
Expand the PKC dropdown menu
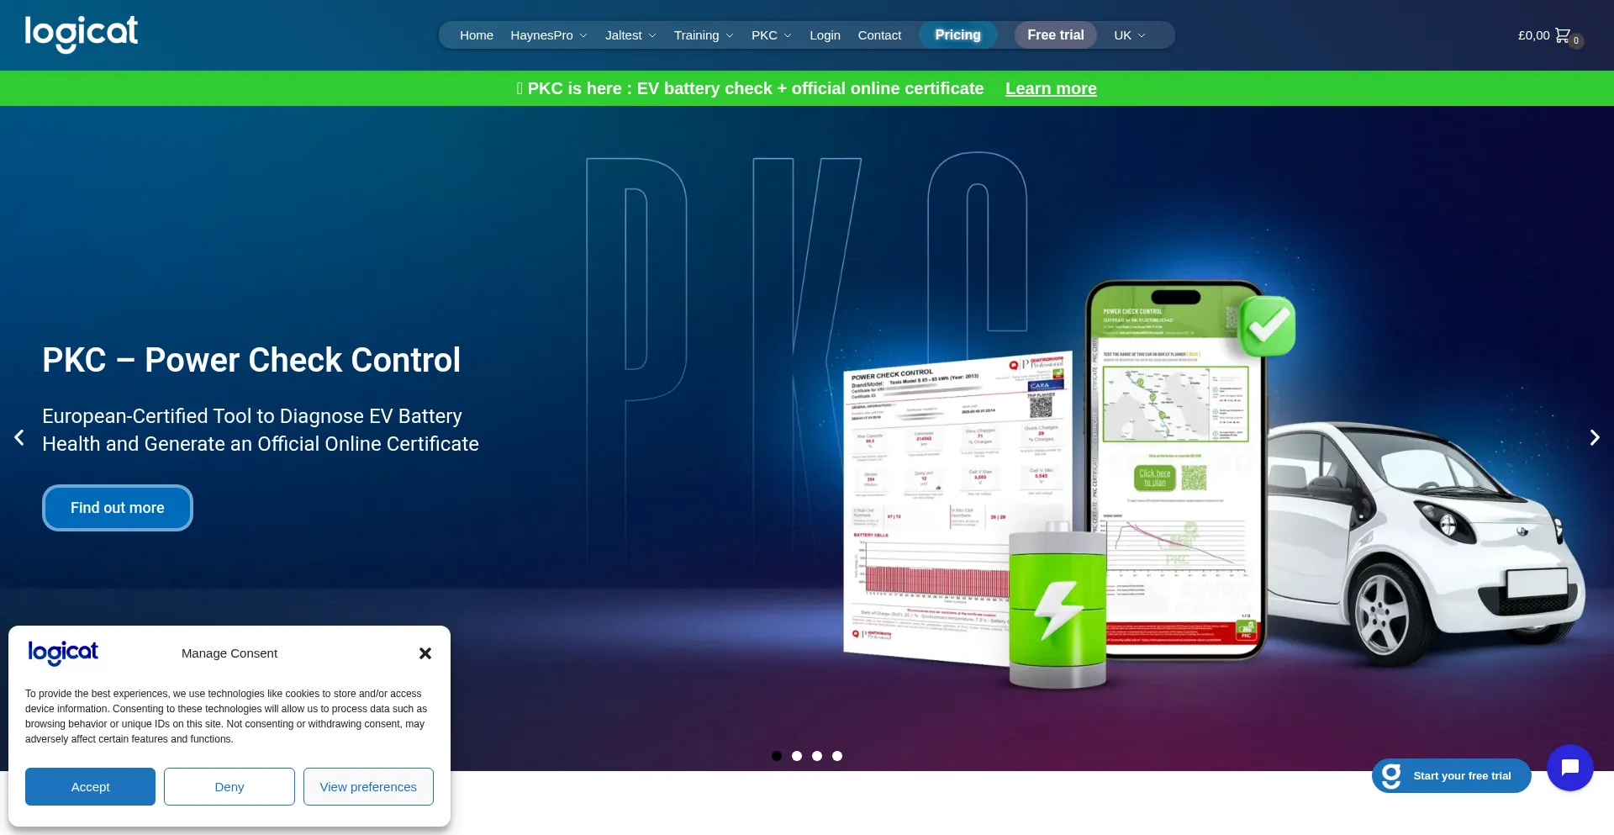pyautogui.click(x=772, y=35)
